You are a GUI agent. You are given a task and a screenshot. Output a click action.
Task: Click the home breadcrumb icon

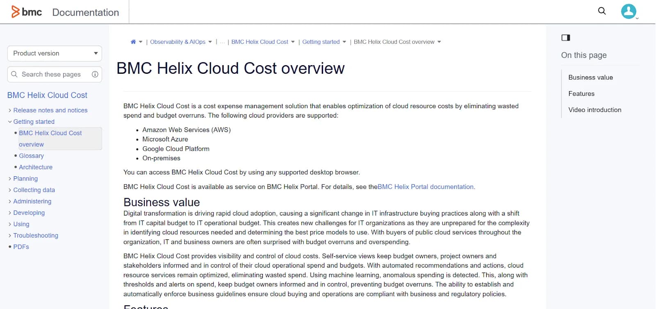pyautogui.click(x=133, y=42)
